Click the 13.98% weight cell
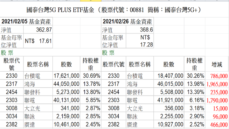The width and height of the screenshot is (229, 129). pos(195,84)
